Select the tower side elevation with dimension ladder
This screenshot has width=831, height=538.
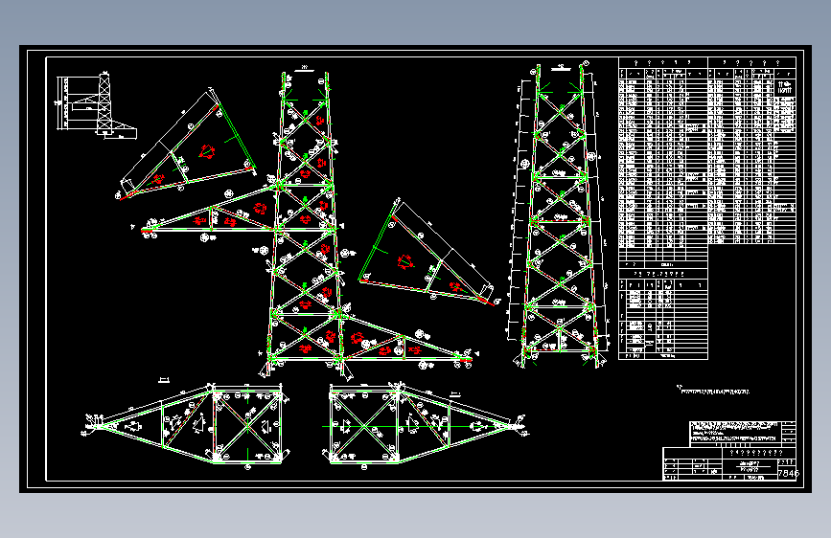tap(557, 214)
